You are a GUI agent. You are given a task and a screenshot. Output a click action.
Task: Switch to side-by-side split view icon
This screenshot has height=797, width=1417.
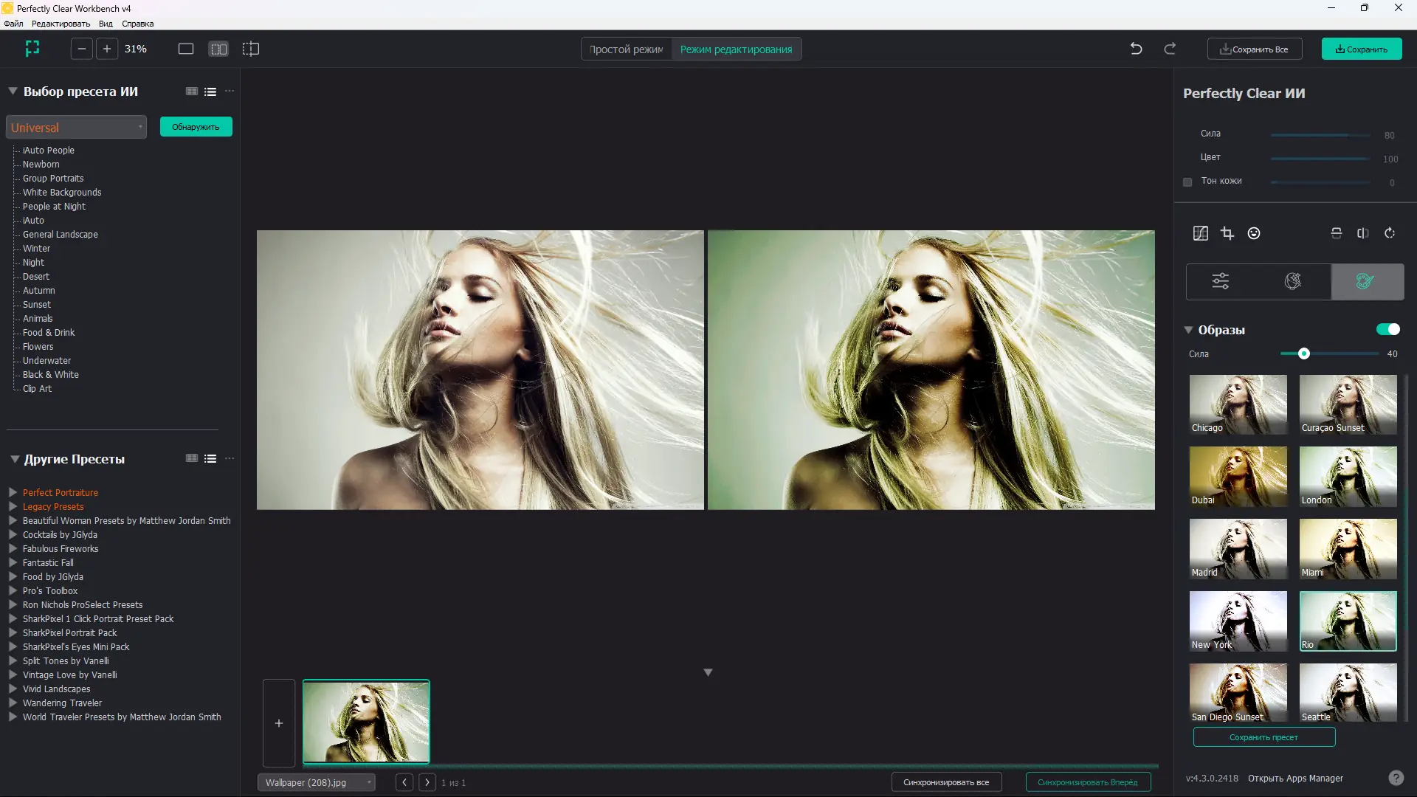218,49
